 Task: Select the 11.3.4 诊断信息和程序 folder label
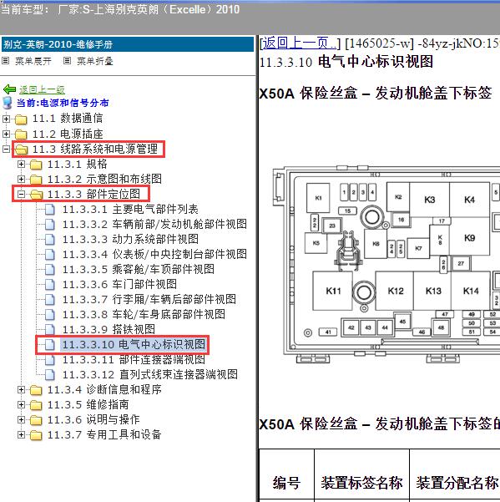pos(104,389)
